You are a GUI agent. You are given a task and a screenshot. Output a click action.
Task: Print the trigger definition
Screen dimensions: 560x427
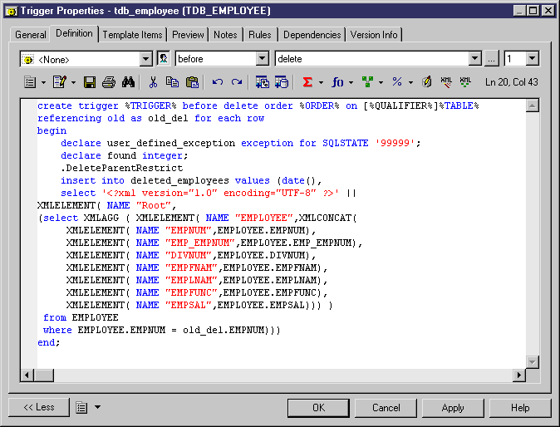(109, 82)
